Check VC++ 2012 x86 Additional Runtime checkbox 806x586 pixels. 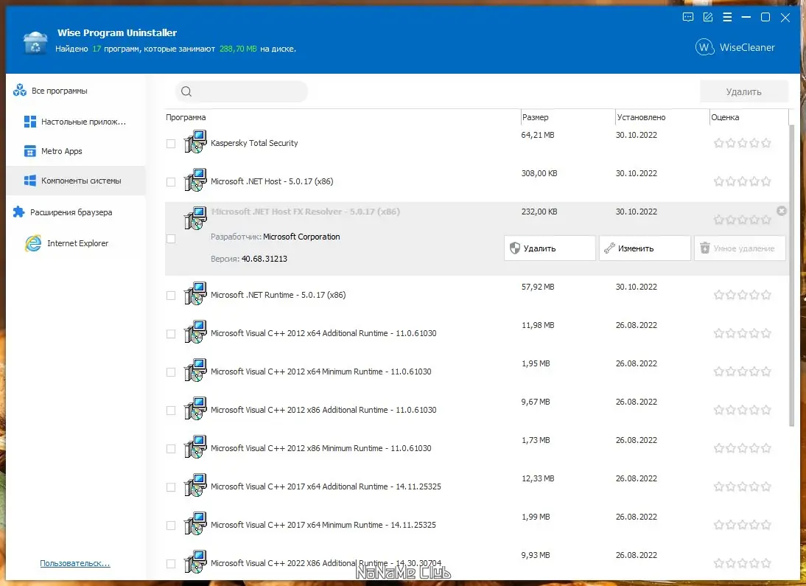click(x=171, y=411)
